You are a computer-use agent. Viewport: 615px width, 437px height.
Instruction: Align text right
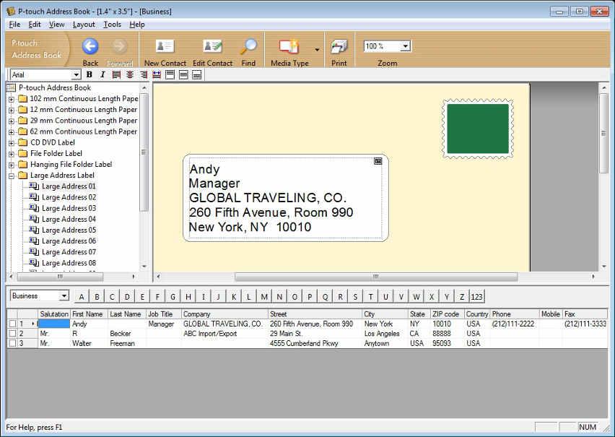coord(143,74)
